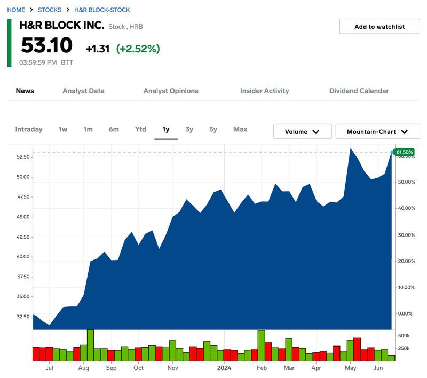Select the News tab
This screenshot has height=378, width=427.
pyautogui.click(x=25, y=91)
